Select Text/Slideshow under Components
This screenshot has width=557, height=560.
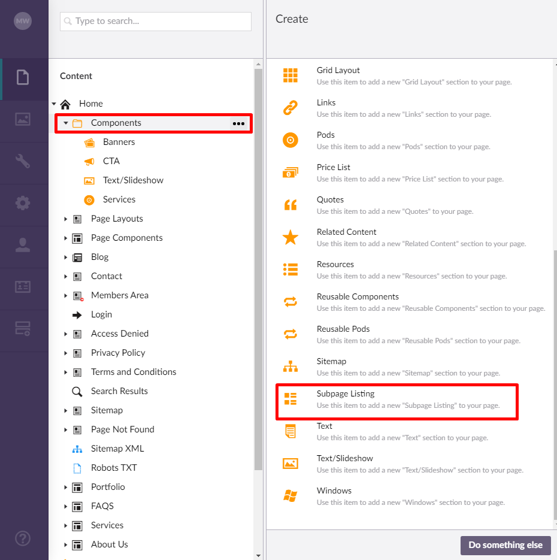pyautogui.click(x=133, y=180)
